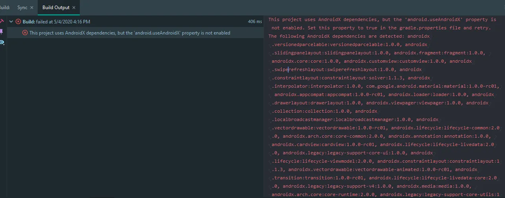Select the Build Output tab
Image resolution: width=505 pixels, height=198 pixels.
point(56,8)
